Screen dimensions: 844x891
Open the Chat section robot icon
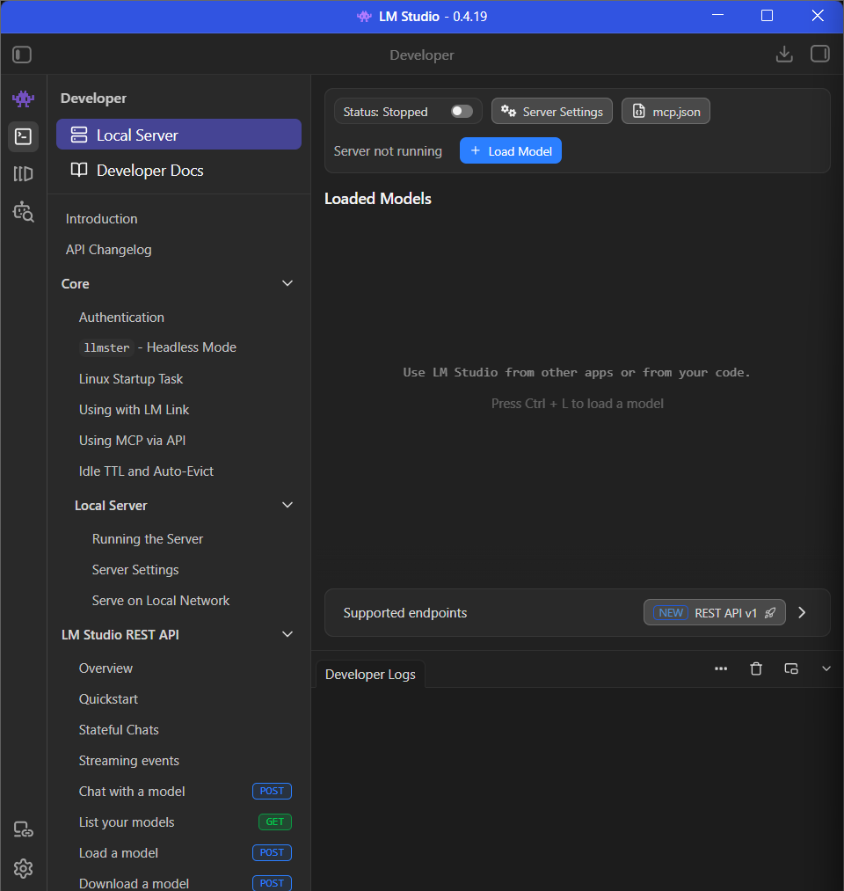[23, 99]
